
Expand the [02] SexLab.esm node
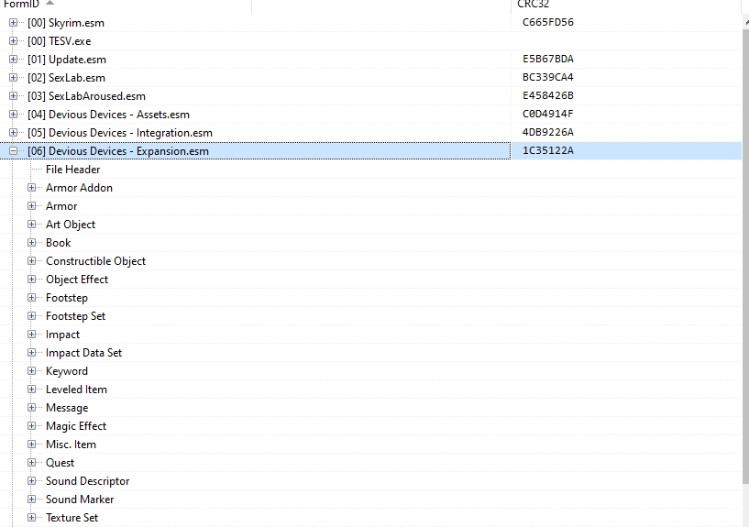[14, 77]
